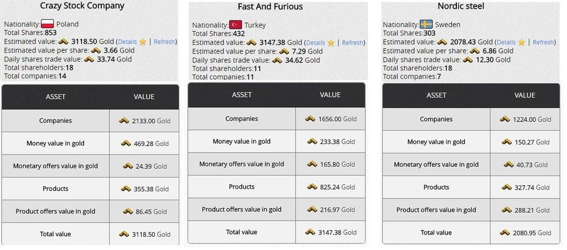The height and width of the screenshot is (250, 567).
Task: Click star icon beside Nordic steel Details
Action: pyautogui.click(x=522, y=42)
